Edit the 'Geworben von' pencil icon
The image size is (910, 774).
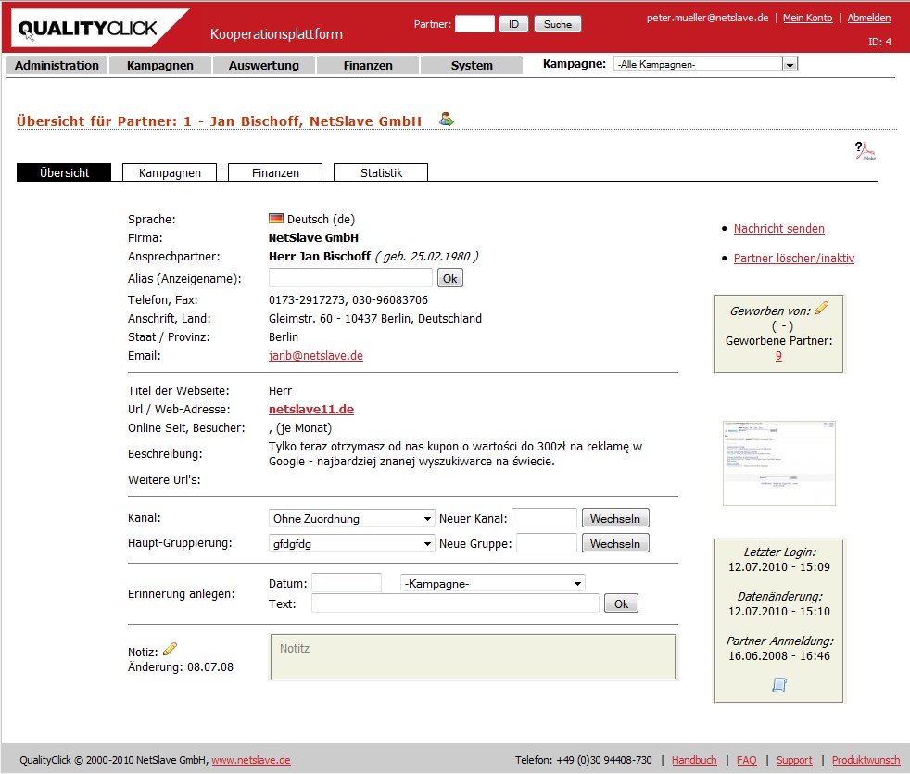click(821, 309)
